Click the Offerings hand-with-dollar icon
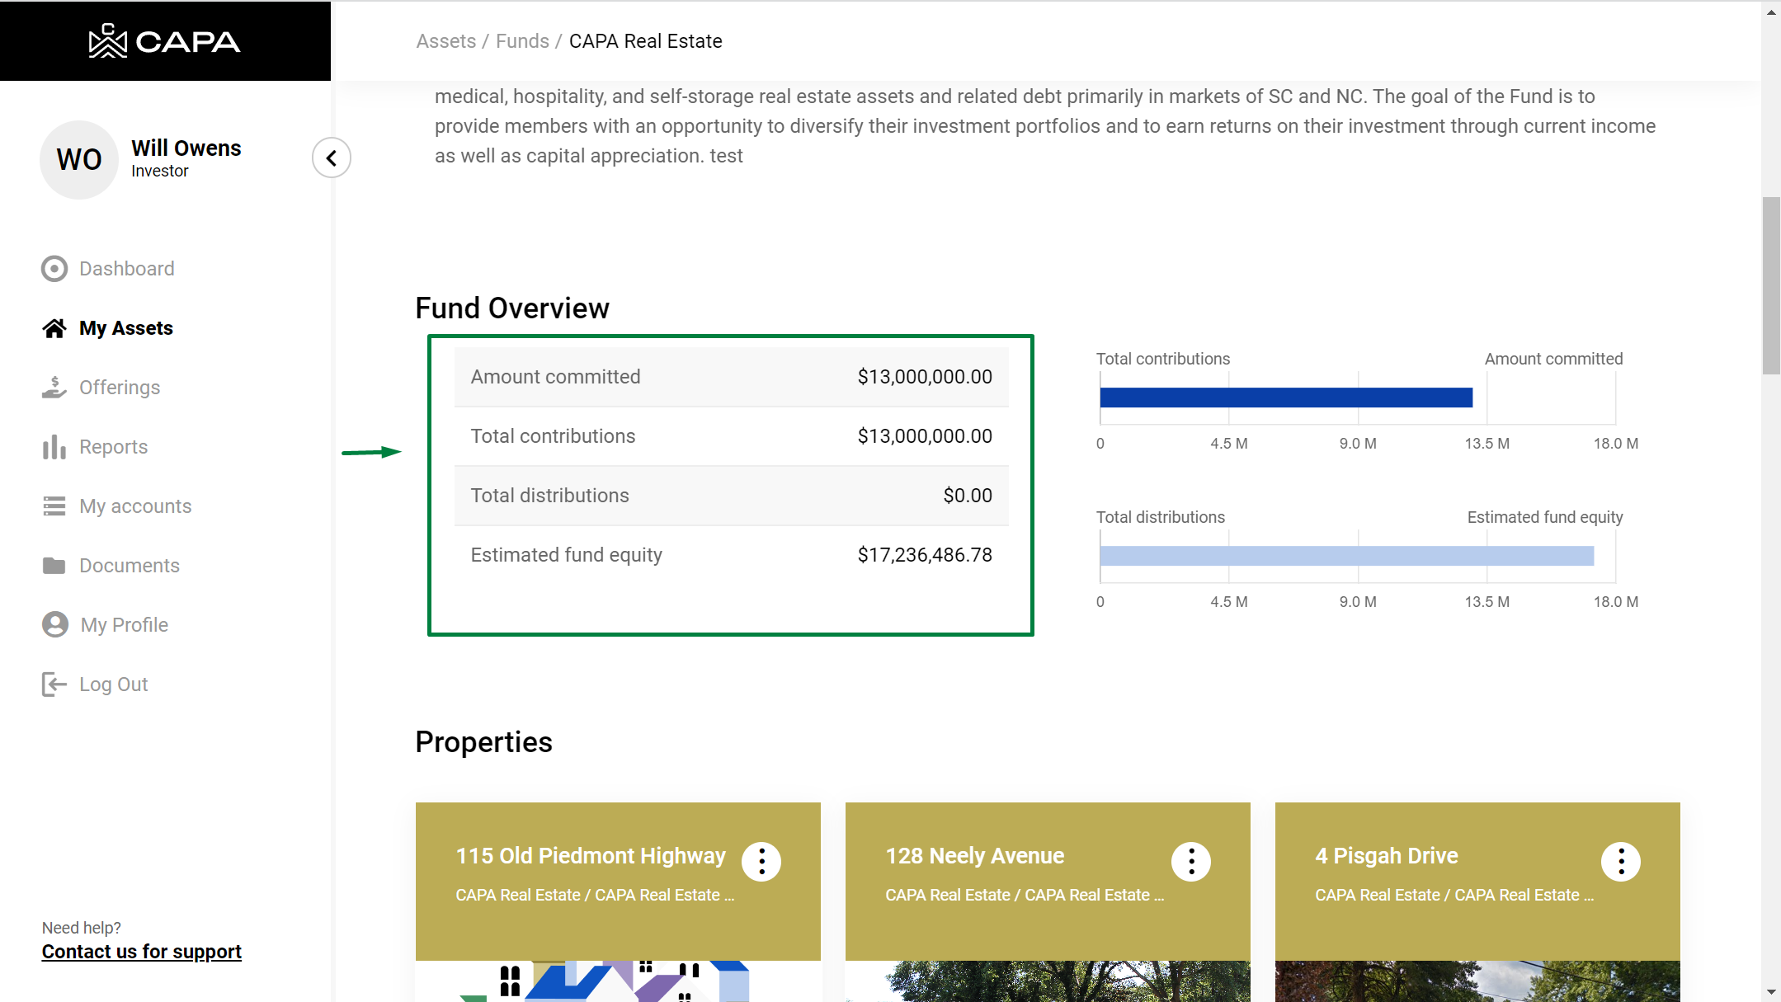 54,388
